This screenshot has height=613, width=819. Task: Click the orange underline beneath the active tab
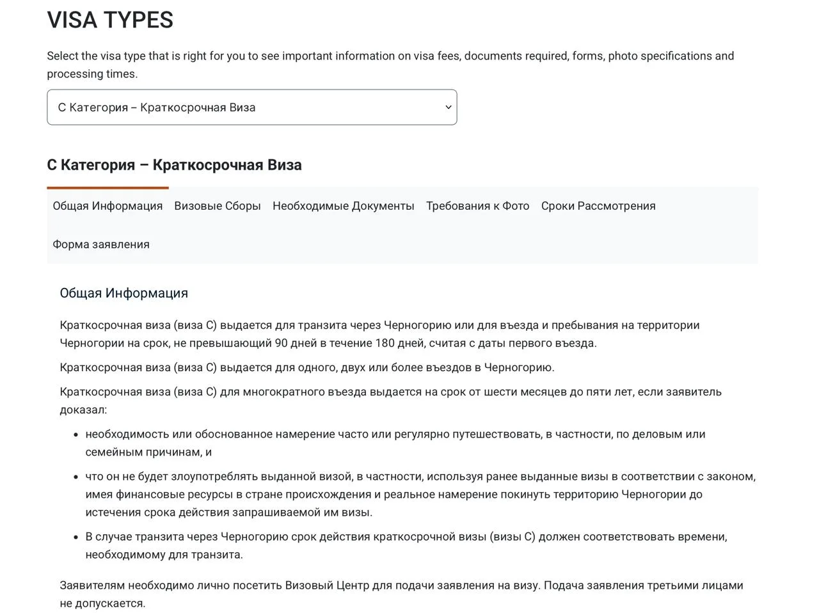107,188
